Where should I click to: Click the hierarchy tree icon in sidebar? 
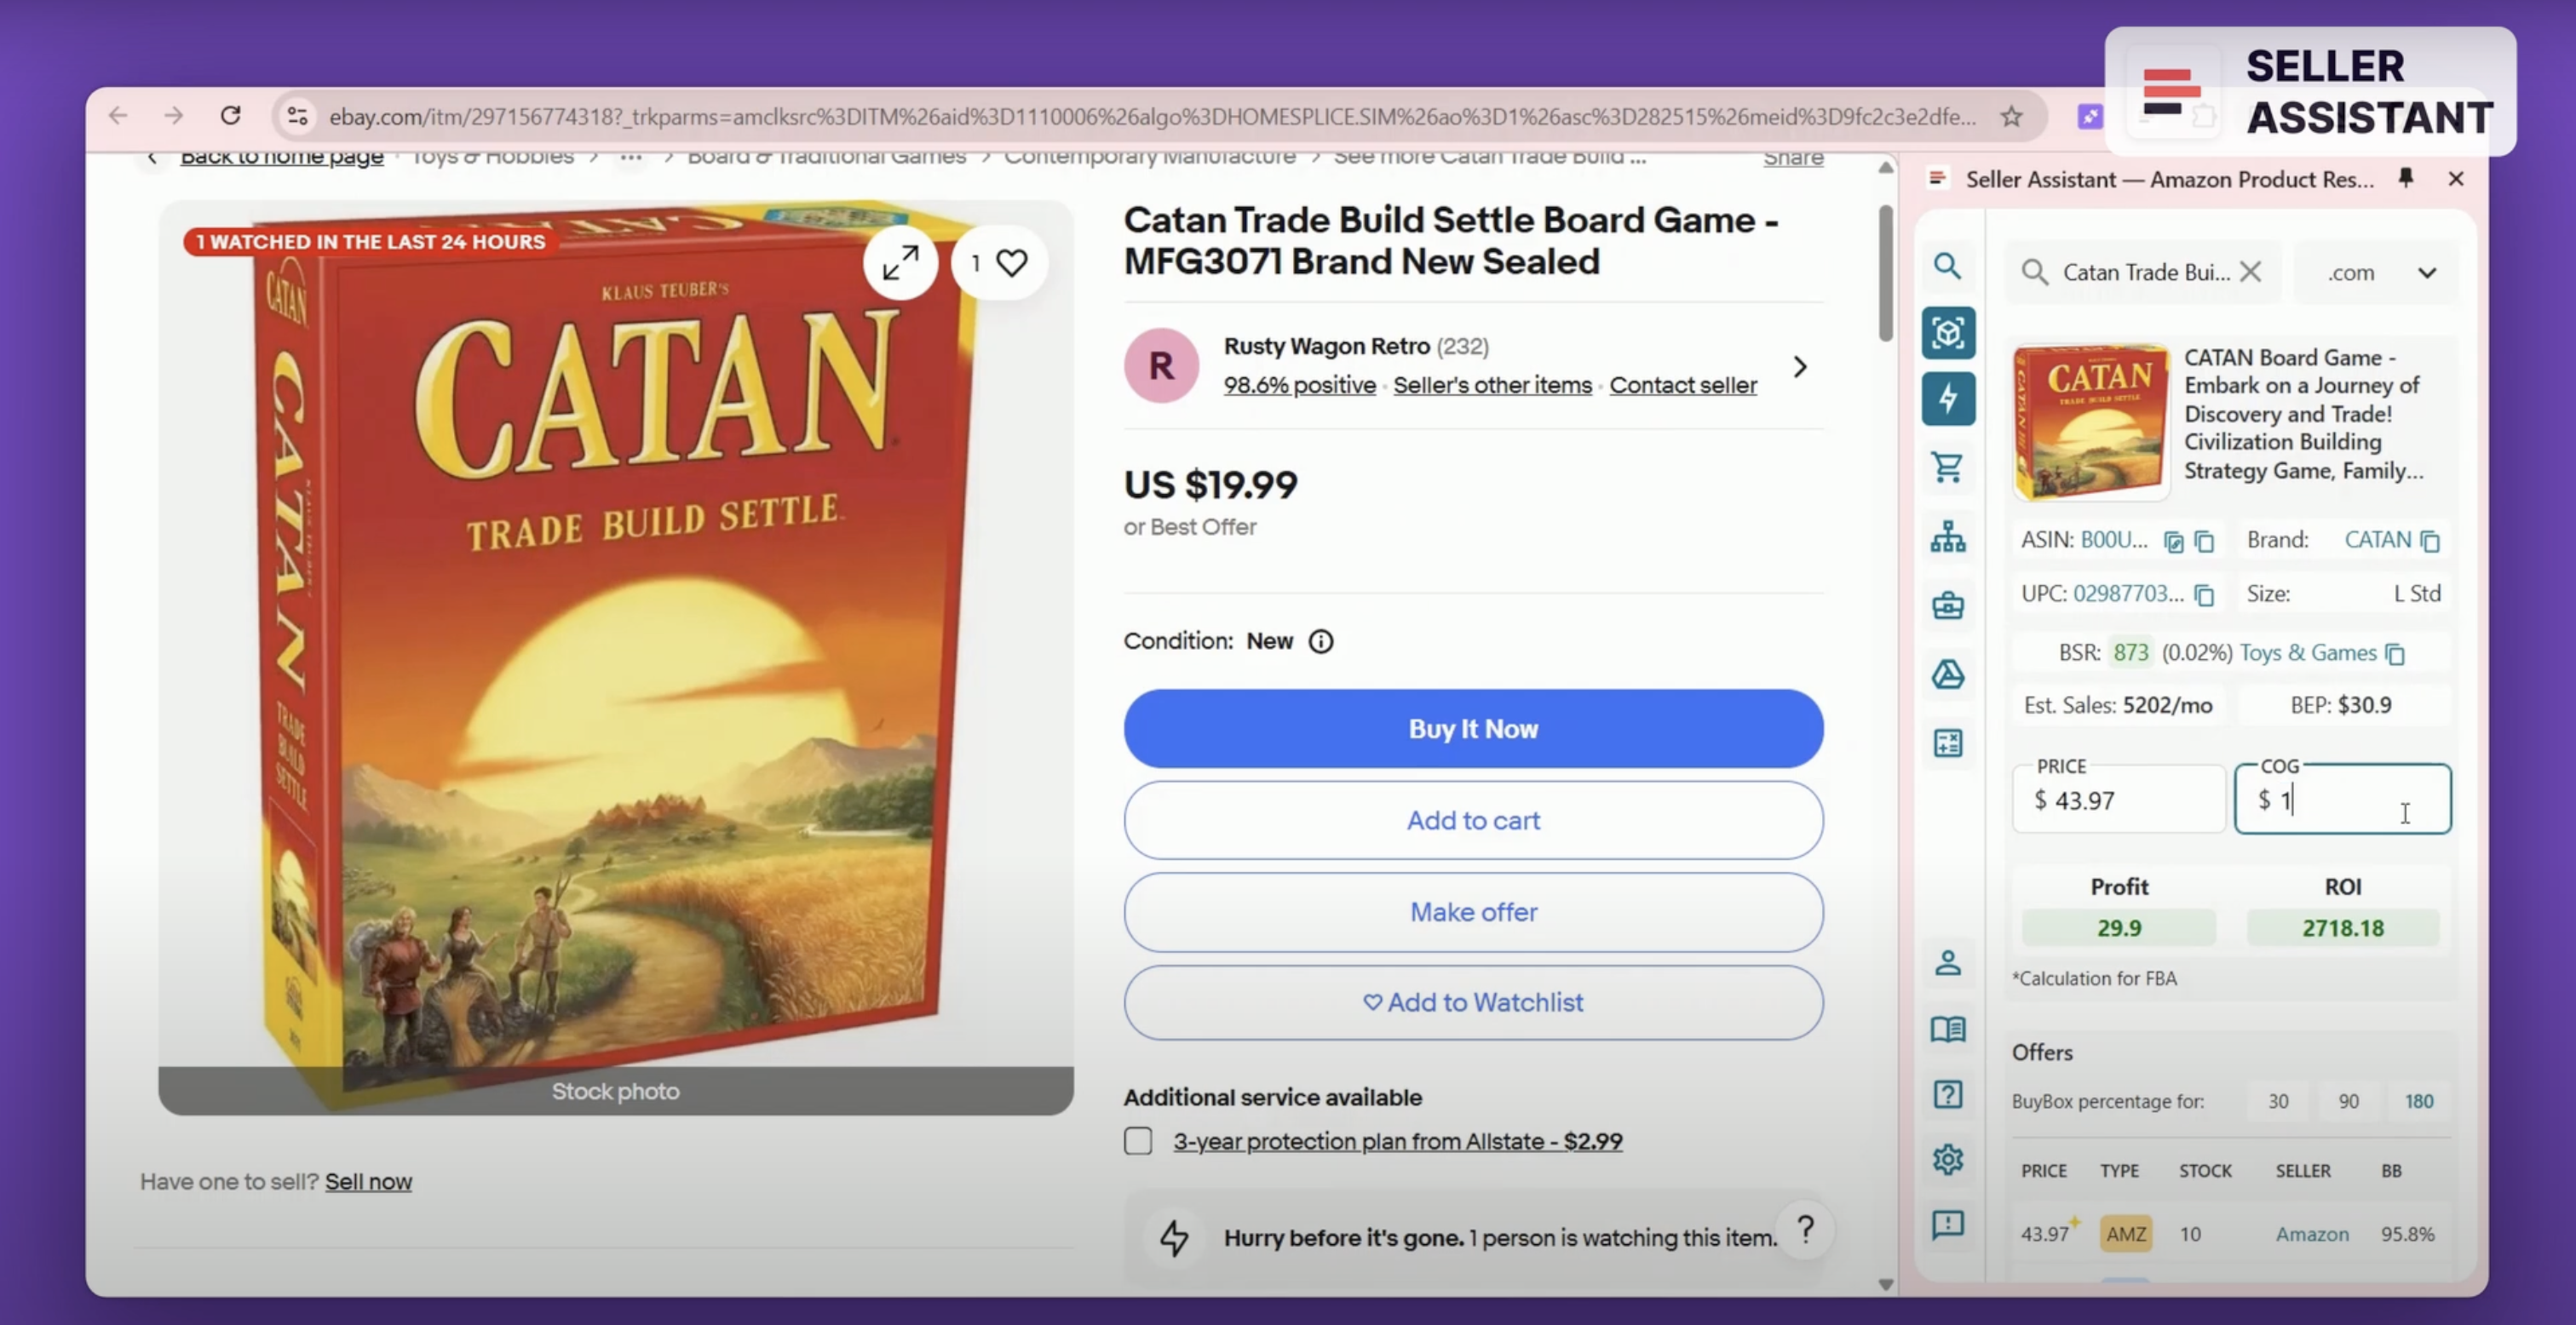tap(1947, 537)
